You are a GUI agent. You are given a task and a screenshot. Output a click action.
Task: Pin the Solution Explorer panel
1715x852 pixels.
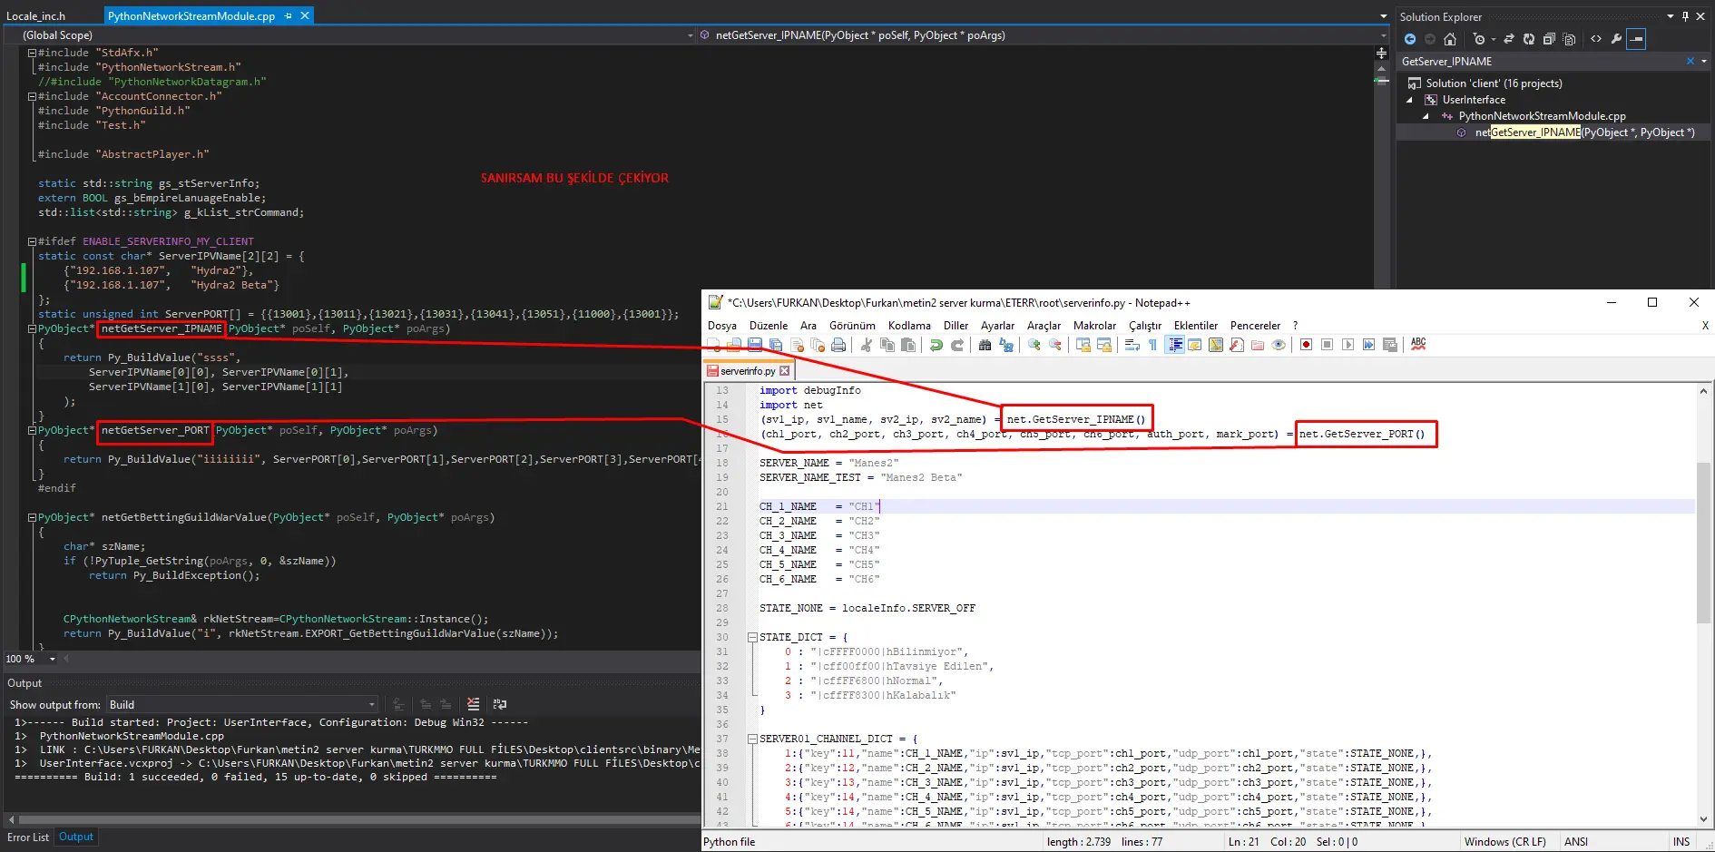(1685, 16)
